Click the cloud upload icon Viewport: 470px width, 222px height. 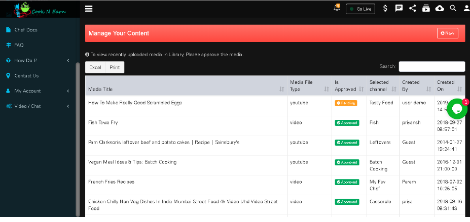click(x=440, y=9)
